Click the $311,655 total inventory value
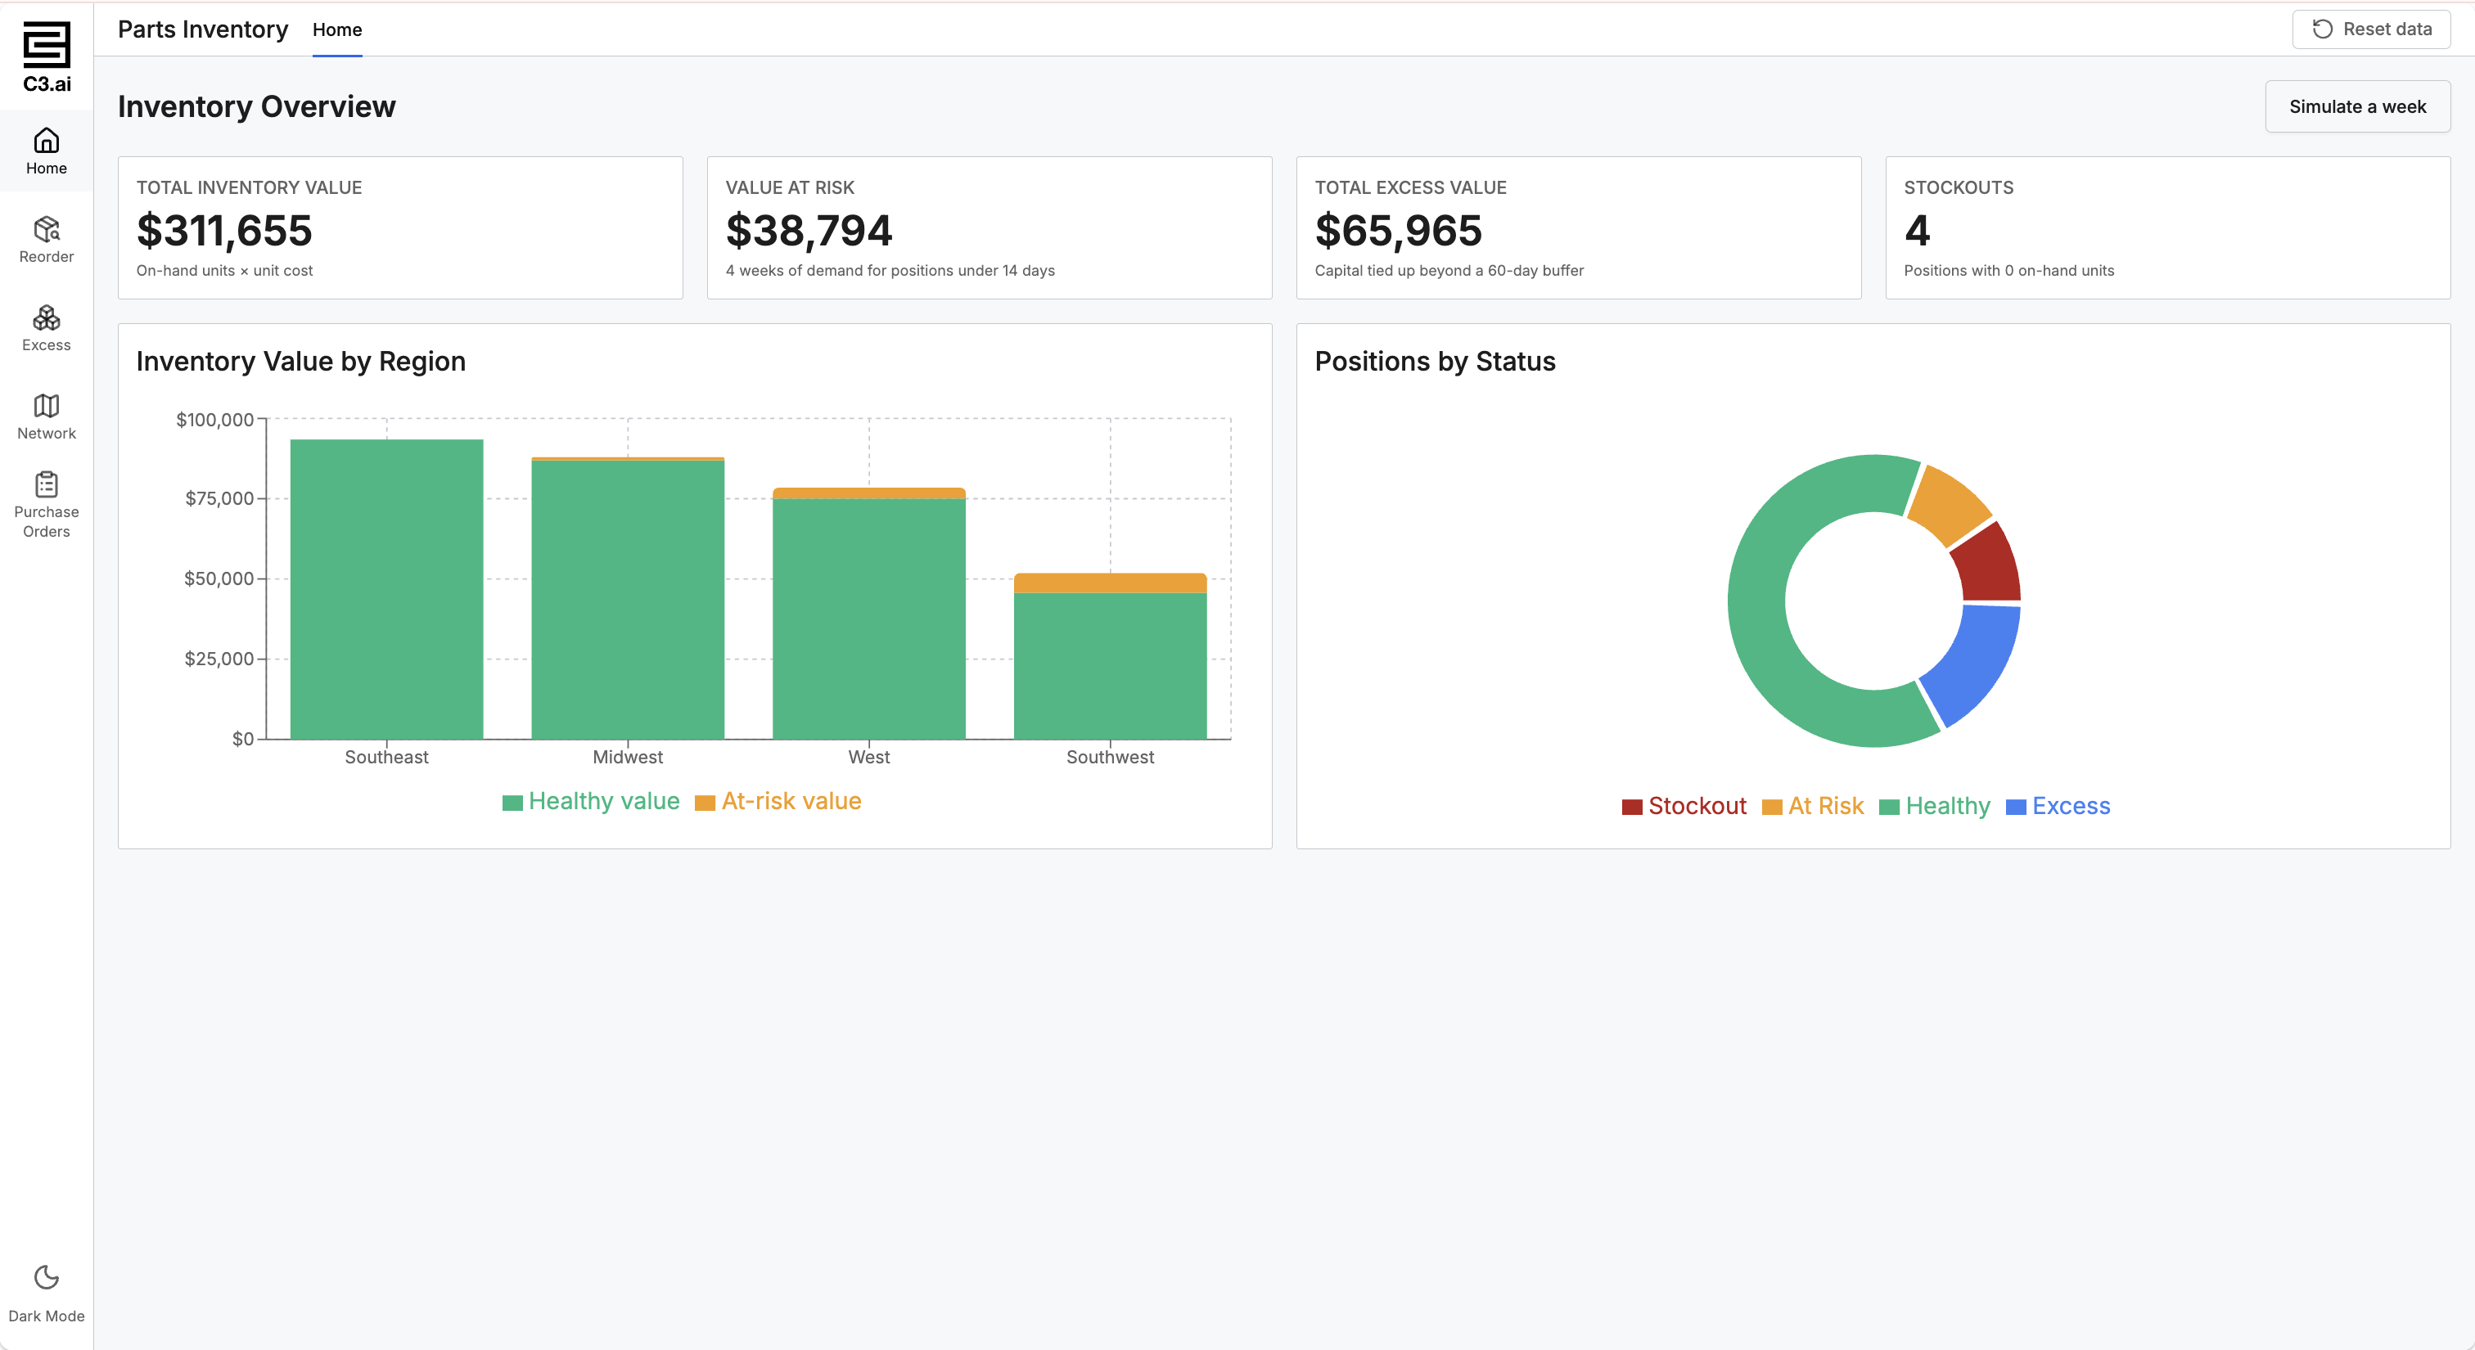The height and width of the screenshot is (1350, 2475). 224,231
